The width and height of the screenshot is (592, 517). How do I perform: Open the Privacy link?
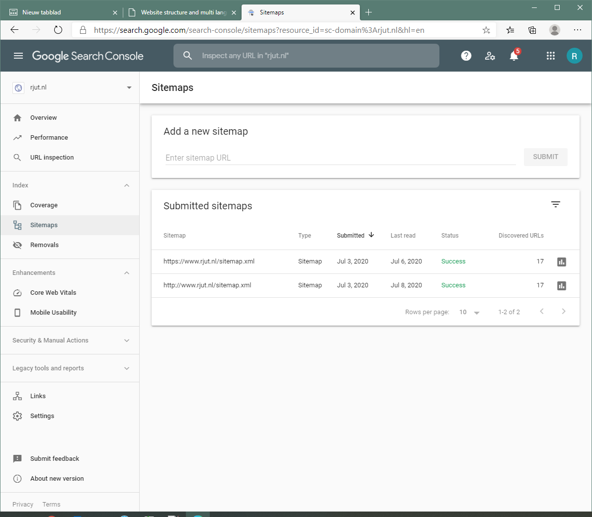click(23, 505)
